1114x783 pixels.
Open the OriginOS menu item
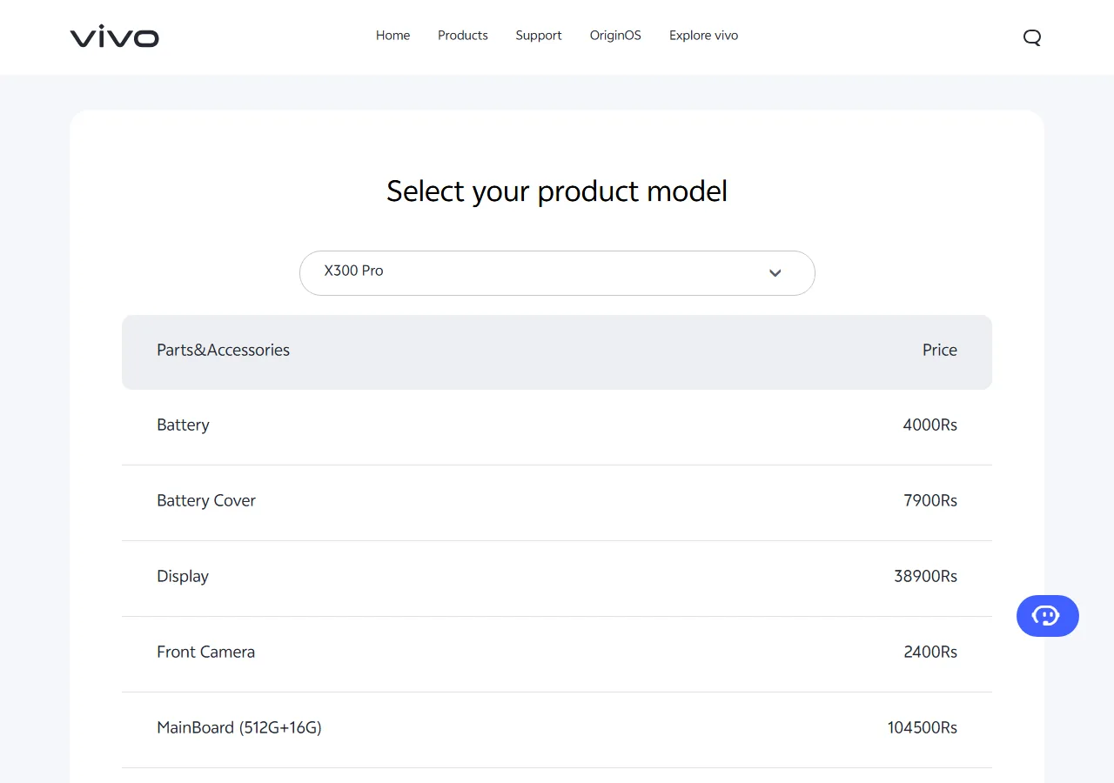[x=615, y=36]
